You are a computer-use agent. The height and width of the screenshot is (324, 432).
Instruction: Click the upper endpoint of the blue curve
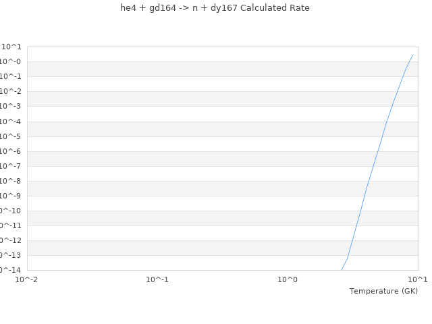point(412,55)
